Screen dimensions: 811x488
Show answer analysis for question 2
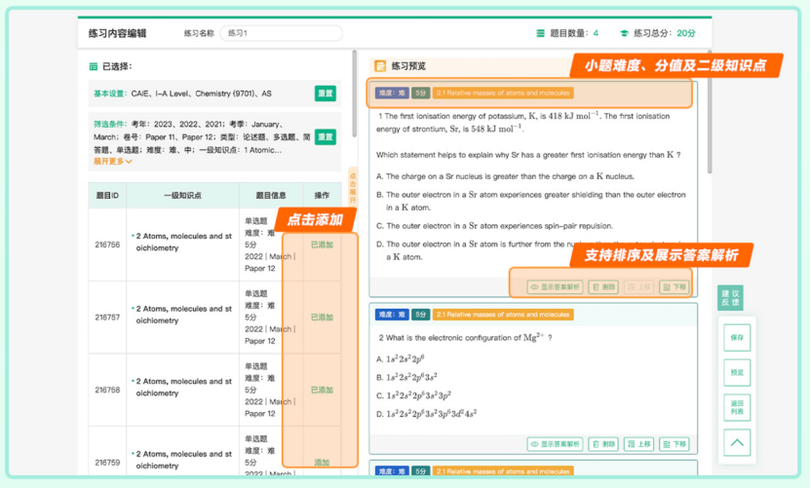click(555, 444)
